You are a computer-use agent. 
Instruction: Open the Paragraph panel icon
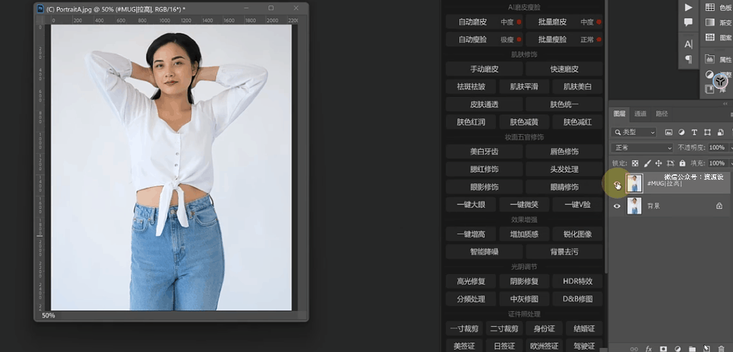(x=688, y=60)
